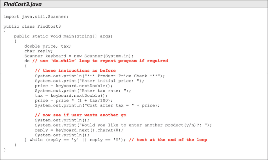Click the 'enter another product(y/n)' print line
268x160 pixels.
[123, 125]
